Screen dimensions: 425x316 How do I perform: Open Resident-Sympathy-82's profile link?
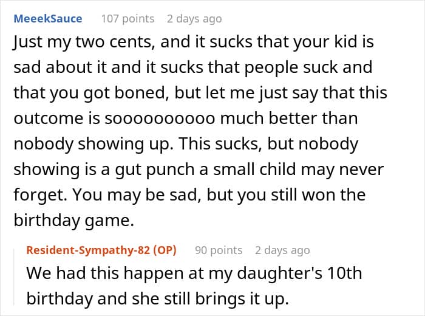(x=88, y=250)
